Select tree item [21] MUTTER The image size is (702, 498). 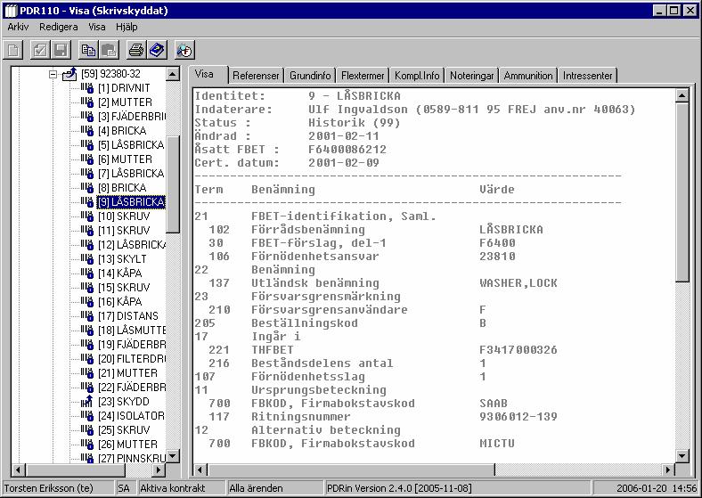click(127, 373)
